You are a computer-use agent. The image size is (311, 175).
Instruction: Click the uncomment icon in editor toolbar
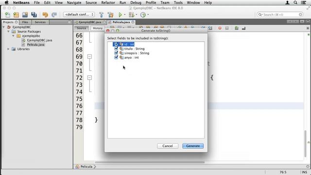[244, 28]
